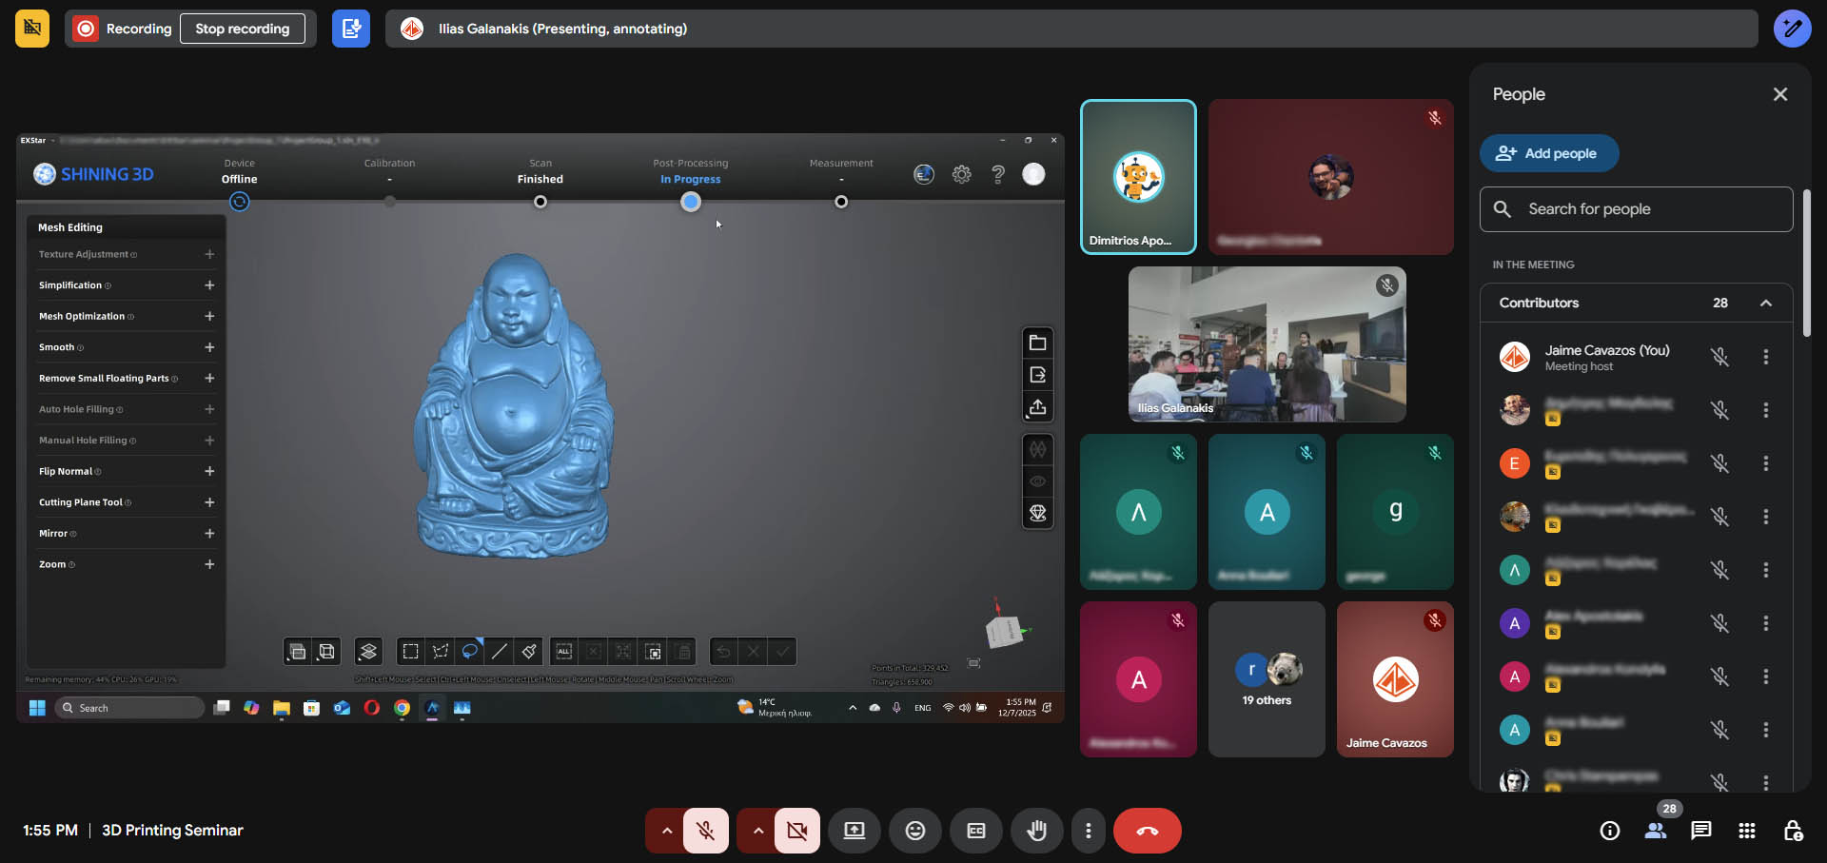Toggle the camera off button
Image resolution: width=1827 pixels, height=863 pixels.
coord(796,831)
